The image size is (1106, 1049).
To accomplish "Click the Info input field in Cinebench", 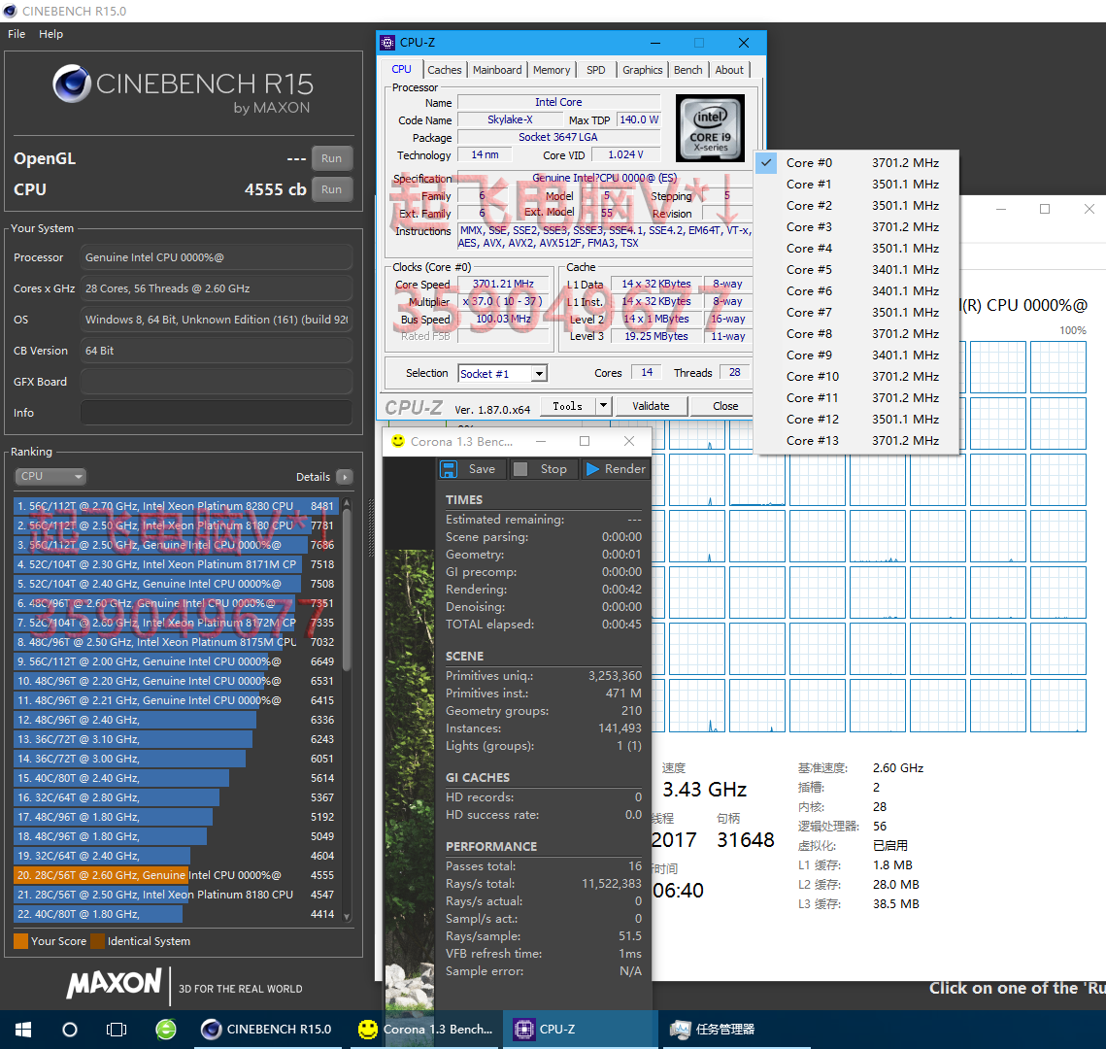I will [216, 413].
